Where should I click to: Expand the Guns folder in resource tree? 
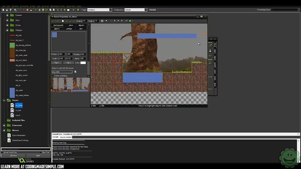[7, 20]
